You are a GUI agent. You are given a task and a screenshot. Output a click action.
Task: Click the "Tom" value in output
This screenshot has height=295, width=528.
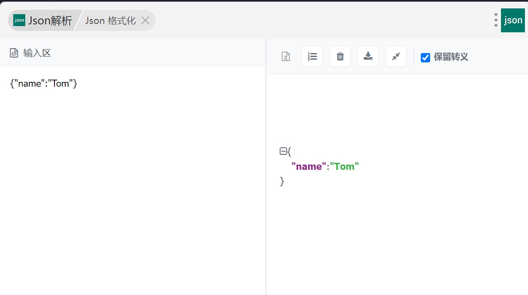click(x=344, y=166)
